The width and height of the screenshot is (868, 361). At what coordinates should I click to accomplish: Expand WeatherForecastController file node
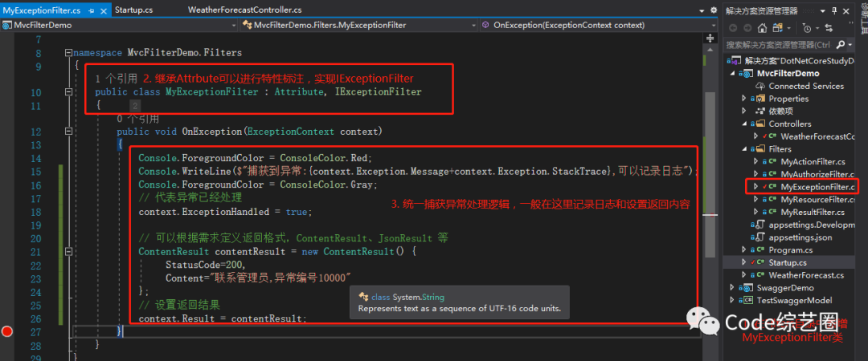755,136
